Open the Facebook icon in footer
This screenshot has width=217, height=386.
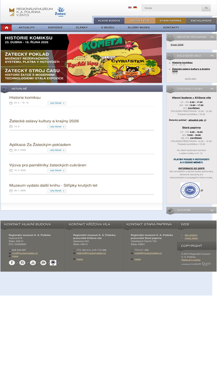tap(12, 263)
